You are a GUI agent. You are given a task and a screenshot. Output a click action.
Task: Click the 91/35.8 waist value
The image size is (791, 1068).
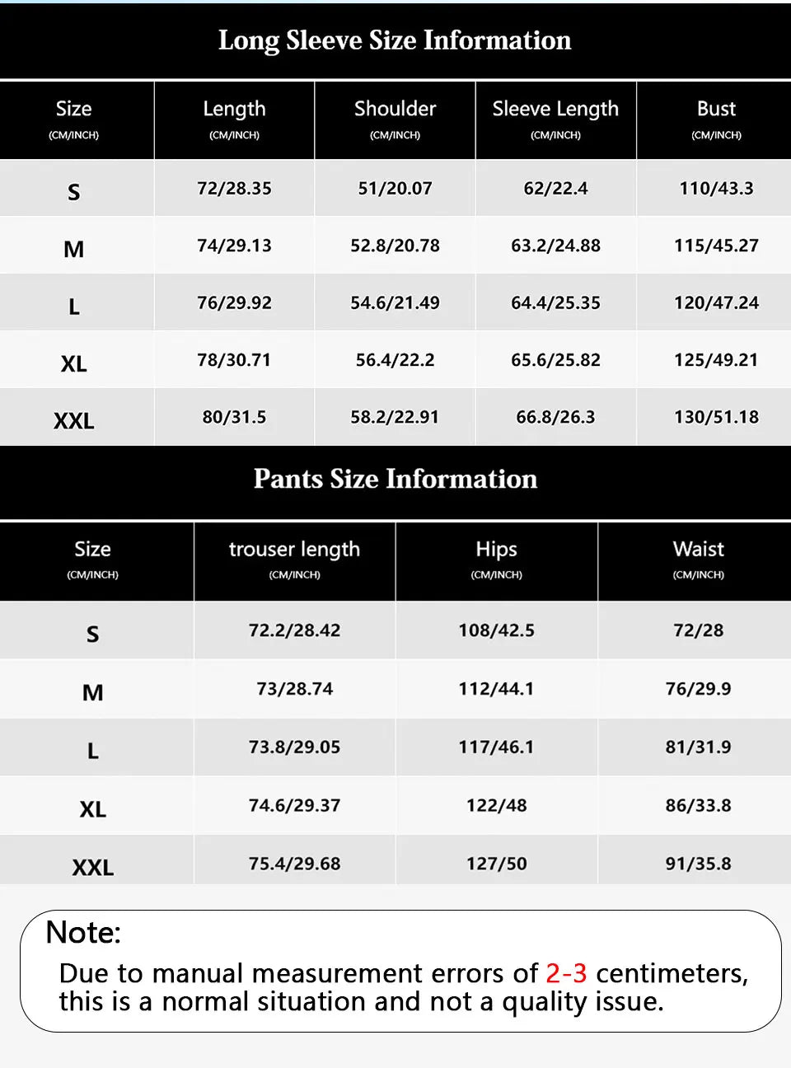[698, 864]
